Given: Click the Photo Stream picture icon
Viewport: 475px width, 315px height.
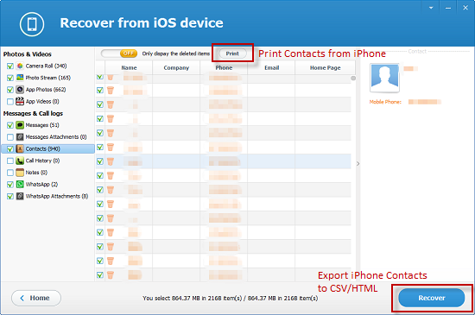Looking at the screenshot, I should point(20,78).
